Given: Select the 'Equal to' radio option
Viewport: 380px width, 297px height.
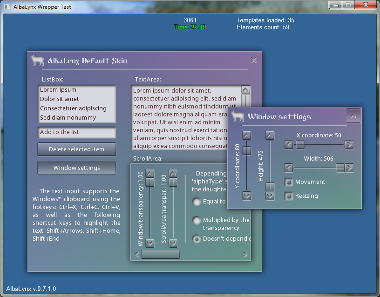Looking at the screenshot, I should click(x=197, y=202).
